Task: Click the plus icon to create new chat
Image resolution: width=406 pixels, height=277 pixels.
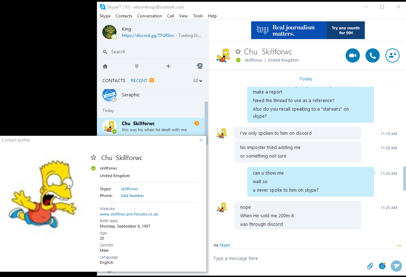Action: tap(168, 66)
